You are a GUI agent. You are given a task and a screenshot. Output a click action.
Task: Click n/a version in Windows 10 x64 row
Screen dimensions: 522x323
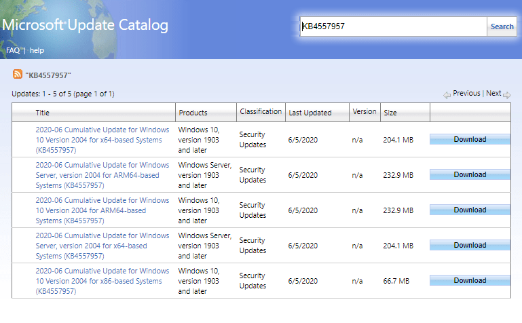[x=357, y=140]
